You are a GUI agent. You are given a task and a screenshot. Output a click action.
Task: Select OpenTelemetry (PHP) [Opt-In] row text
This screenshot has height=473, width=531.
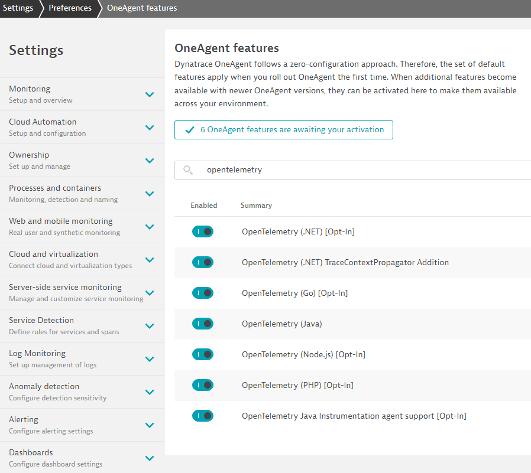(x=297, y=386)
